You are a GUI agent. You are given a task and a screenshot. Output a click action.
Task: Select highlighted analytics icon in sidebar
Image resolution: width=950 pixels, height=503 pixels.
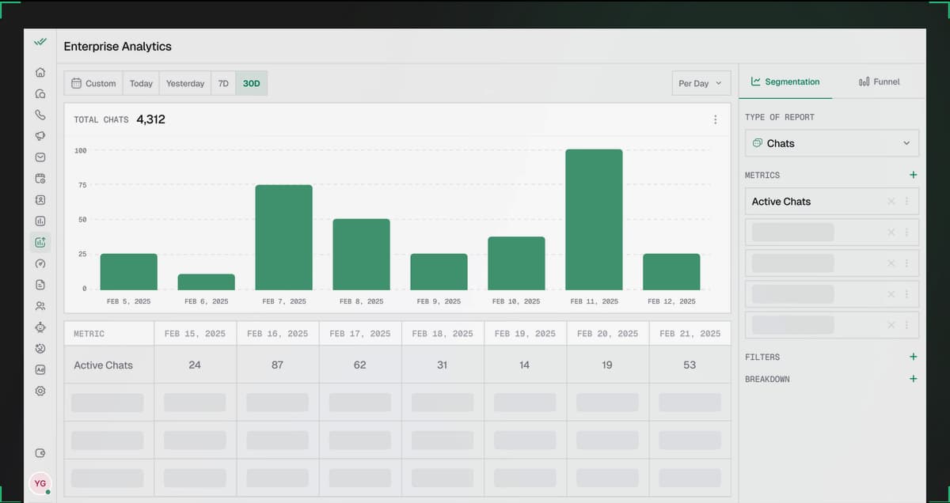pyautogui.click(x=40, y=242)
